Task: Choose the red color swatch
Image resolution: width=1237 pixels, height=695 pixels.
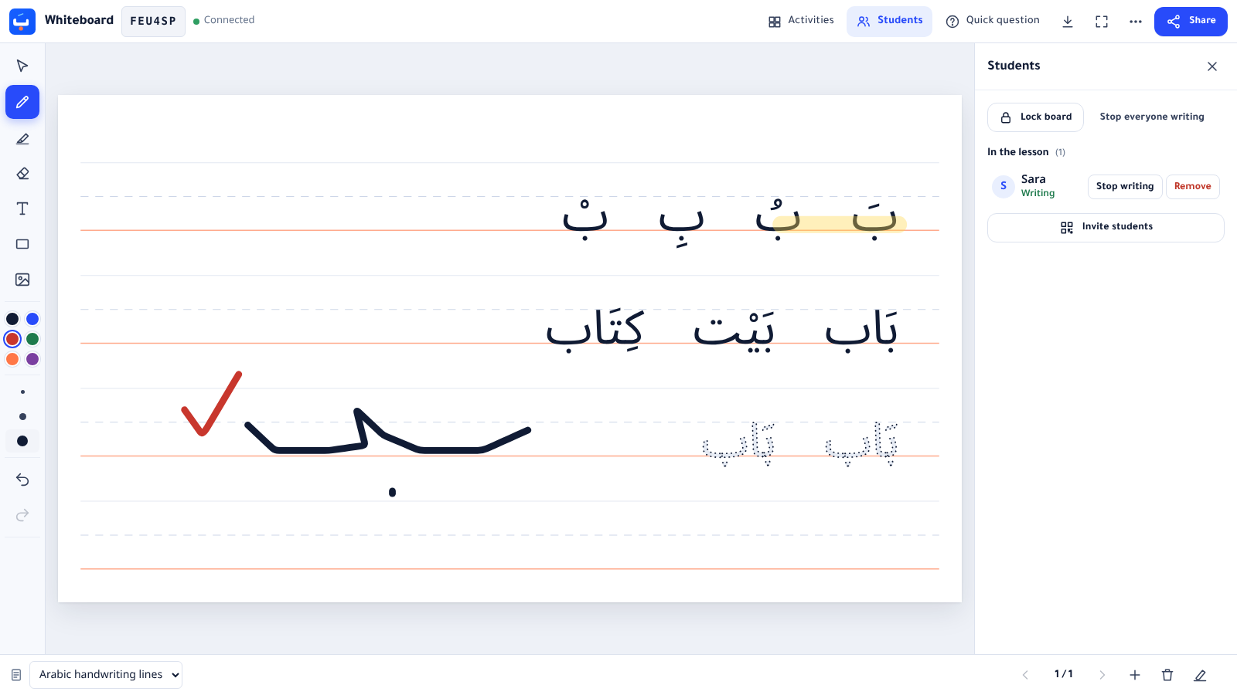Action: click(12, 339)
